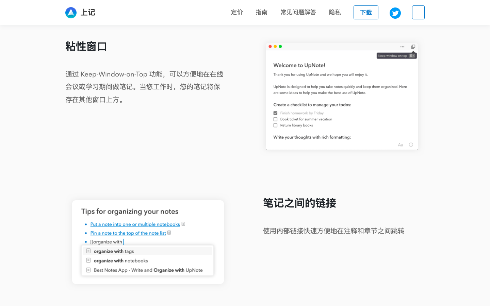This screenshot has width=490, height=306.
Task: Open the 上记 home link
Action: coord(80,13)
